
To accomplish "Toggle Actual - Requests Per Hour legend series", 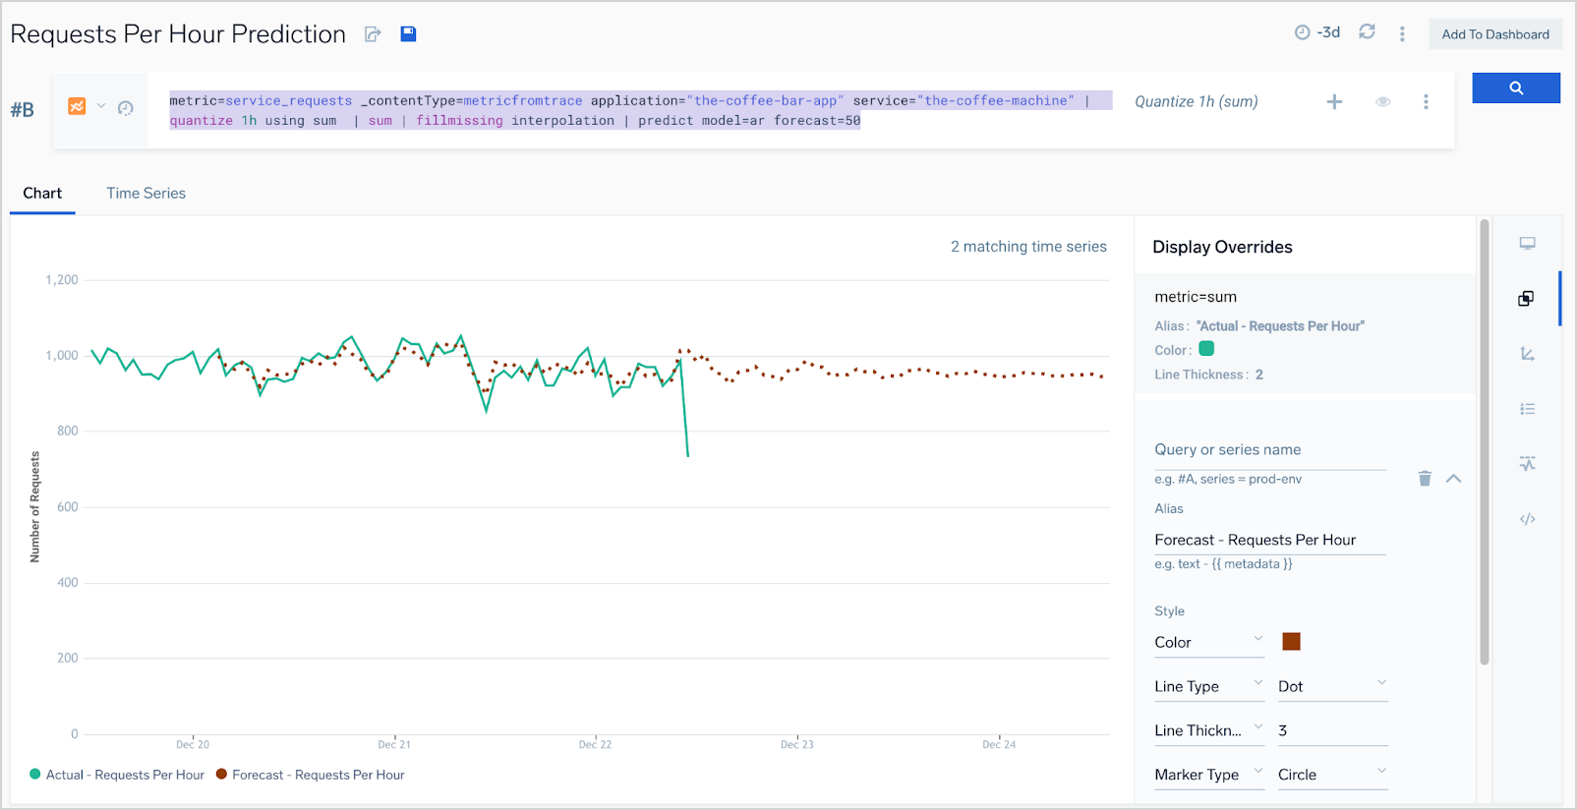I will (117, 775).
